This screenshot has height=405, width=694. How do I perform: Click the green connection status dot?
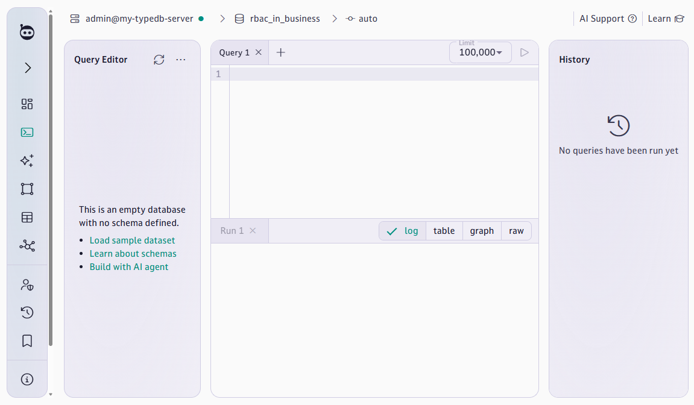tap(201, 19)
